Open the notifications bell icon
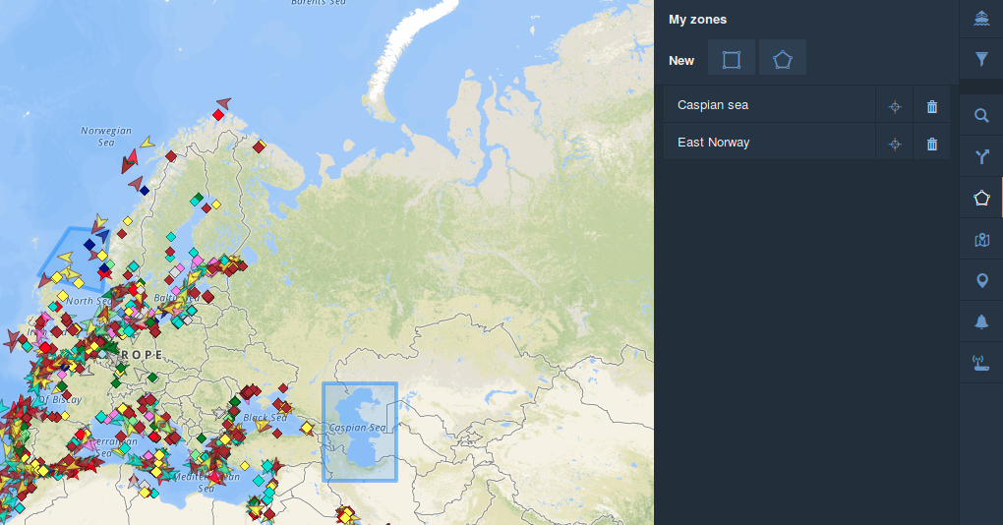Screen dimensions: 1003x525 click(981, 321)
